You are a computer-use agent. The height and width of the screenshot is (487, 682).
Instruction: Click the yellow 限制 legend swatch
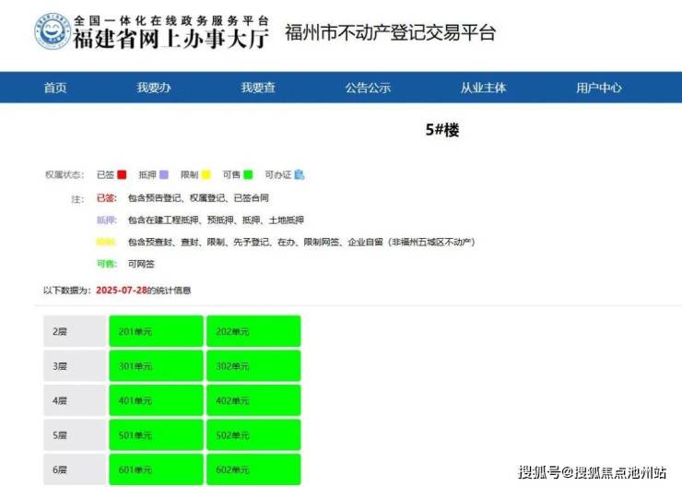click(x=206, y=174)
